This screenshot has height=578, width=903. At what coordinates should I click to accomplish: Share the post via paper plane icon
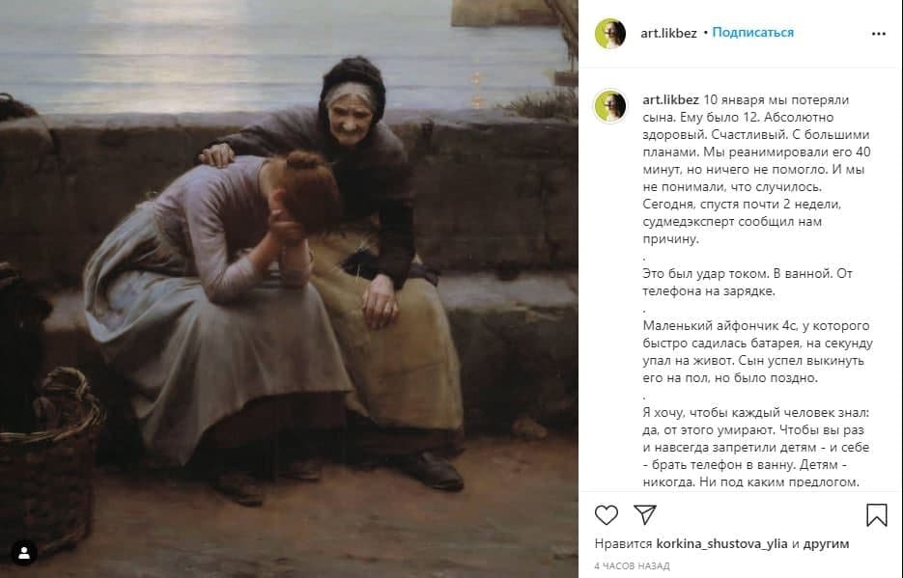(x=645, y=514)
